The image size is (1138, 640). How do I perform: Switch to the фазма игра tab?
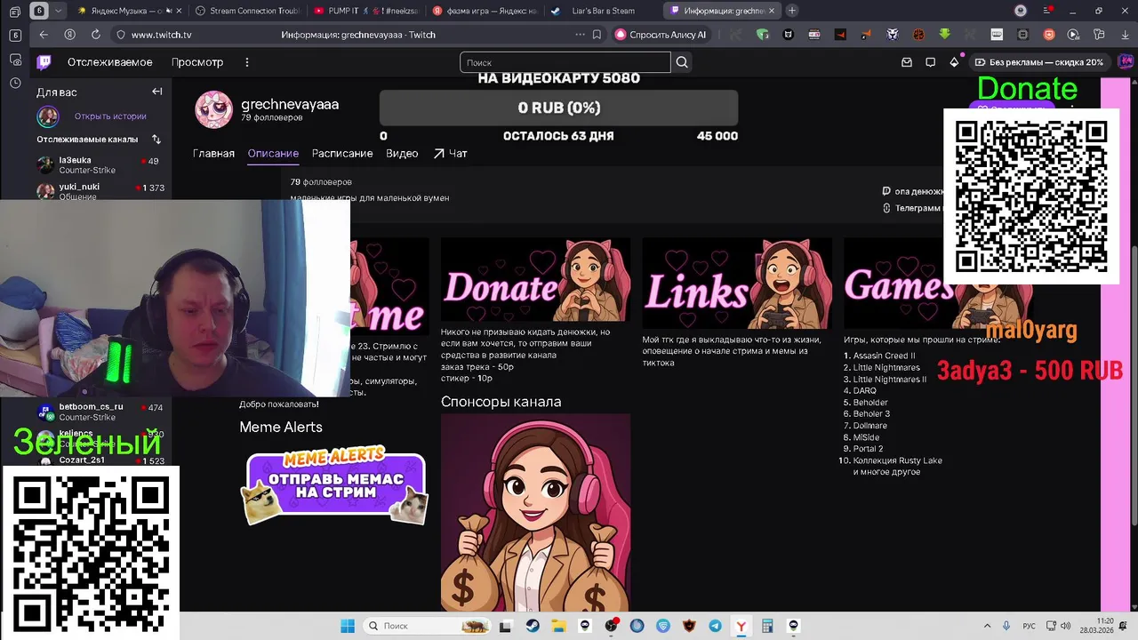tap(485, 11)
